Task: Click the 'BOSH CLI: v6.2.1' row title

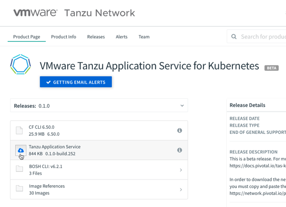Action: click(46, 167)
